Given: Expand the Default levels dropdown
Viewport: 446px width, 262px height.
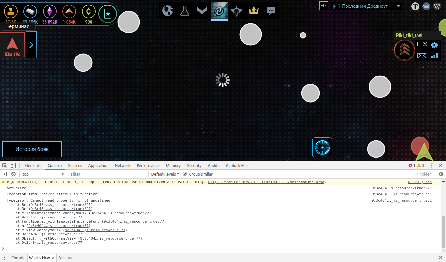Looking at the screenshot, I should pos(165,174).
